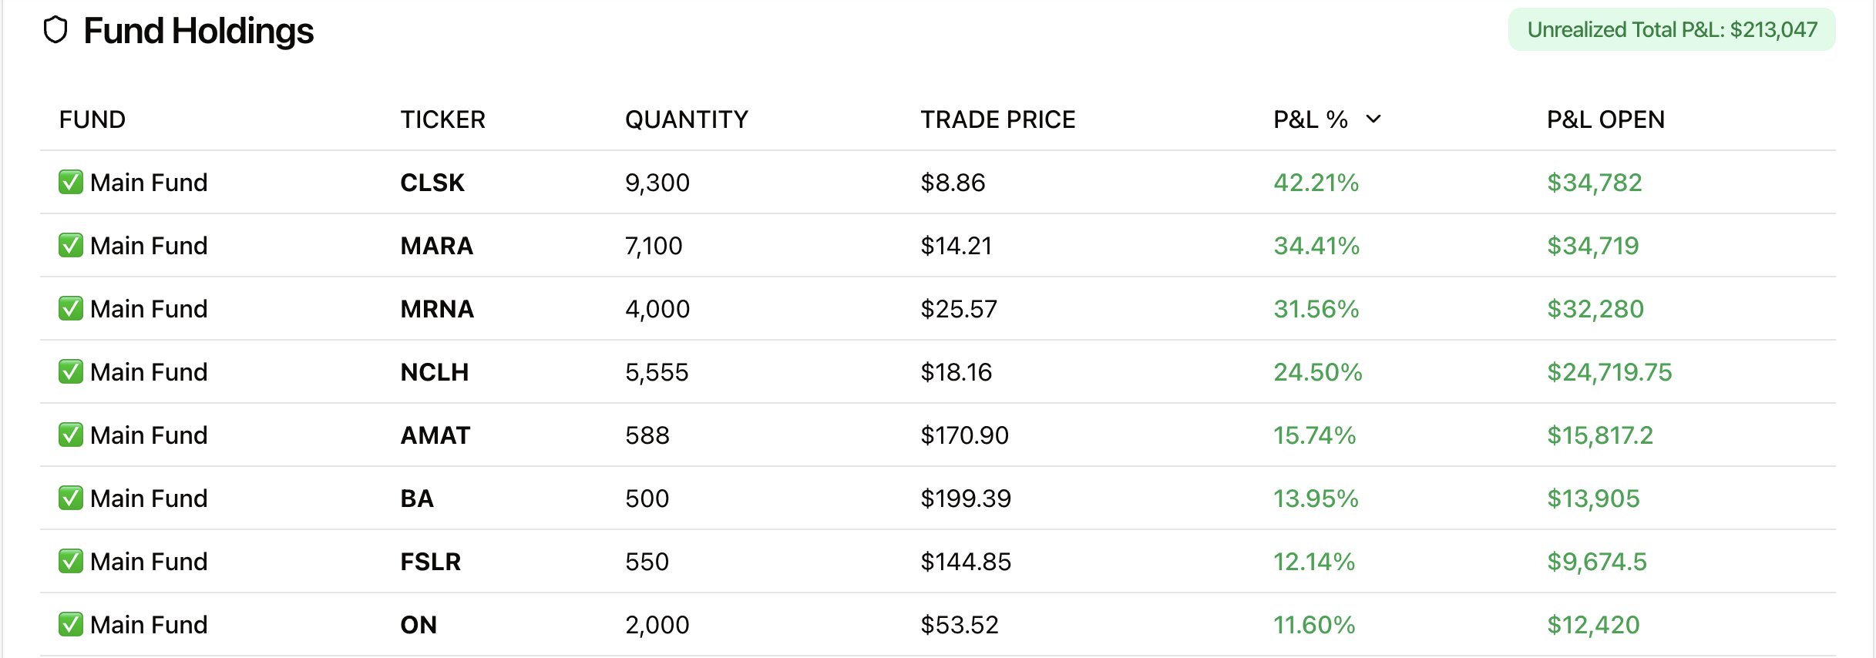Image resolution: width=1876 pixels, height=658 pixels.
Task: Click the Unrealized Total P&L badge
Action: click(1671, 30)
